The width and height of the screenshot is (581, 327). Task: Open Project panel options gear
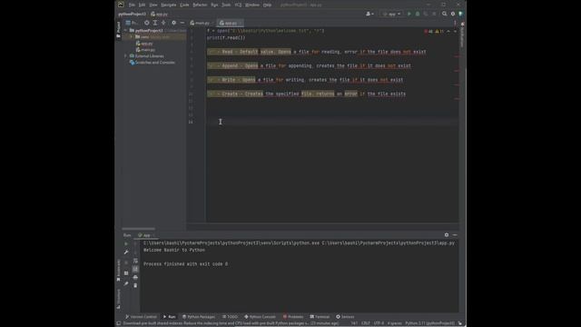[x=173, y=23]
